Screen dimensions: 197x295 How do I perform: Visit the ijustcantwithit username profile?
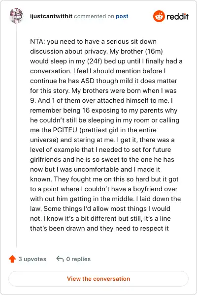pos(51,16)
